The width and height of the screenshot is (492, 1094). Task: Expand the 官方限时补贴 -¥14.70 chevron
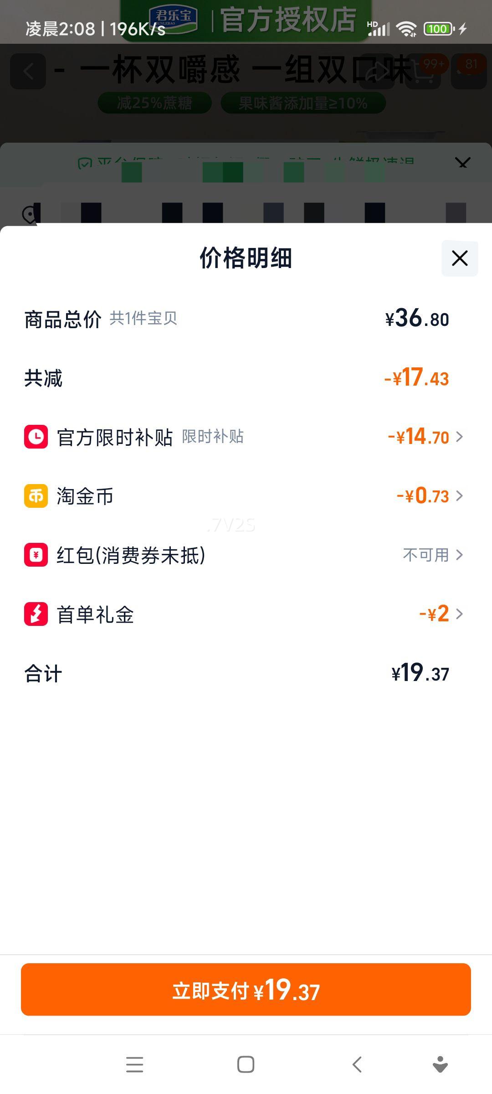tap(459, 437)
